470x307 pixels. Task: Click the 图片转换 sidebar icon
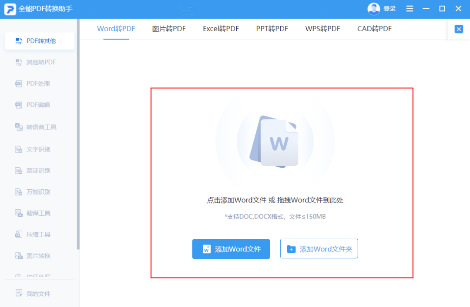click(19, 256)
